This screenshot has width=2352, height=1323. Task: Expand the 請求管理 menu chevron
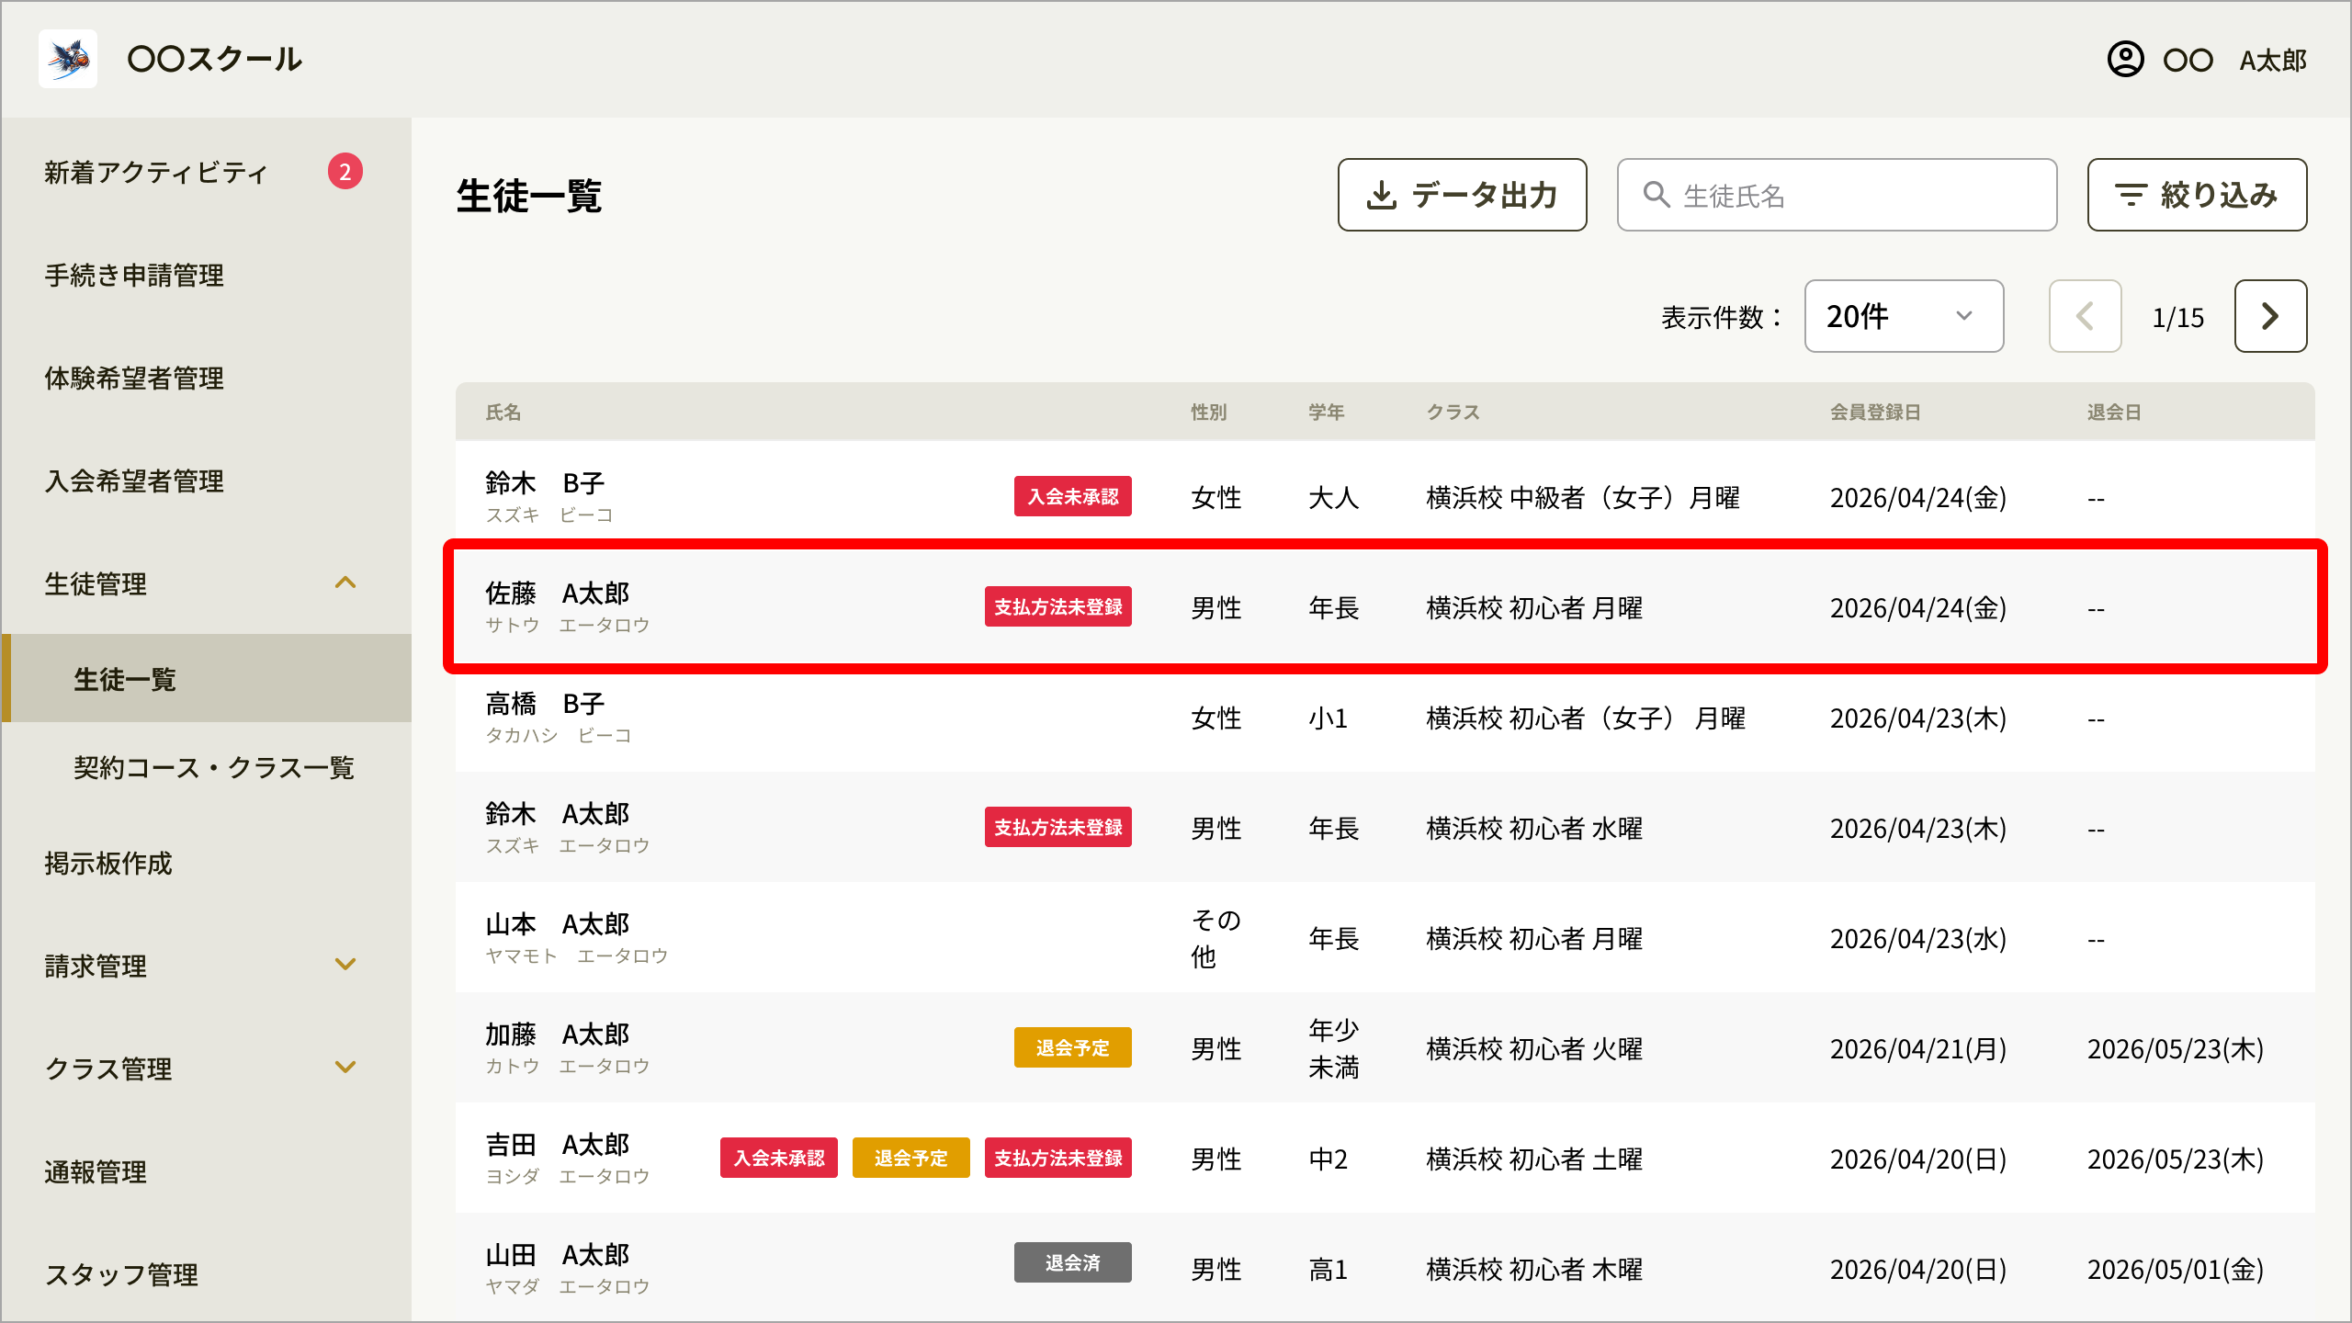pyautogui.click(x=345, y=965)
